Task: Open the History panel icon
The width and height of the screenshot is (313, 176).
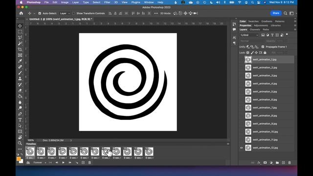Action: (234, 24)
